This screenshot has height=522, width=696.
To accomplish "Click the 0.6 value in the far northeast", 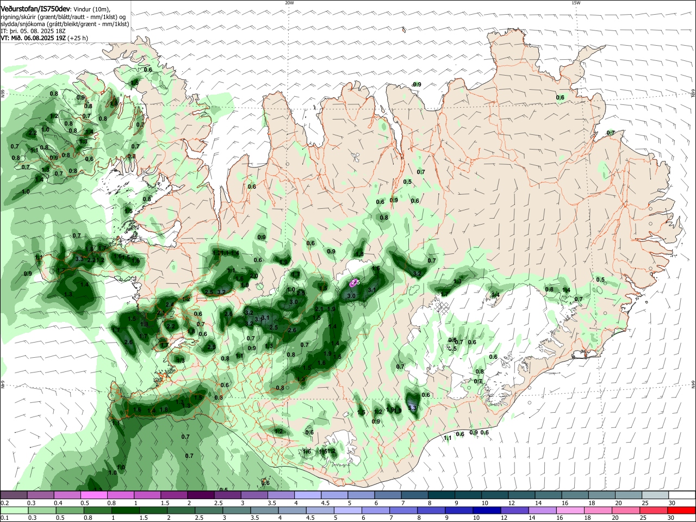I will 560,98.
